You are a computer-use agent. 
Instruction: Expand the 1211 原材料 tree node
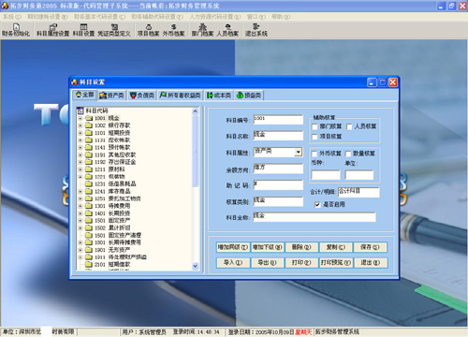coord(80,169)
